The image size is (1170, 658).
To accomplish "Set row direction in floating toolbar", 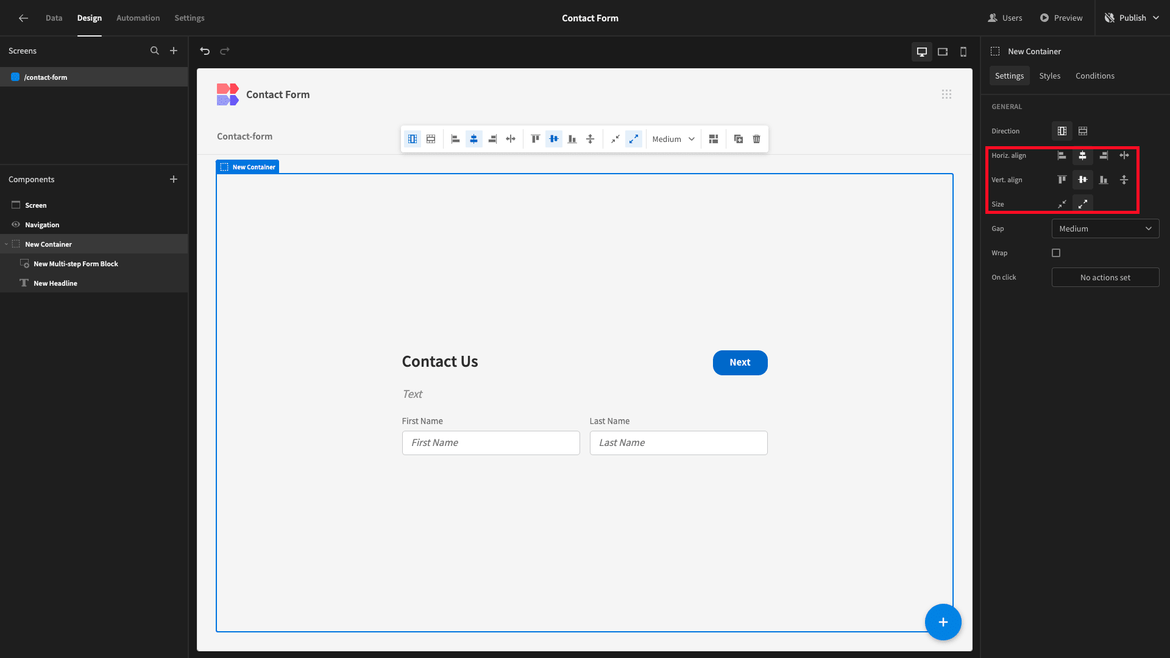I will [431, 139].
